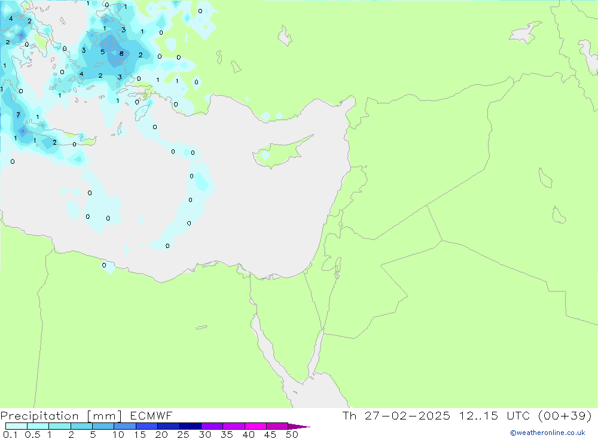This screenshot has height=438, width=598.
Task: Select the 15–20 mm legend swatch
Action: pos(147,426)
